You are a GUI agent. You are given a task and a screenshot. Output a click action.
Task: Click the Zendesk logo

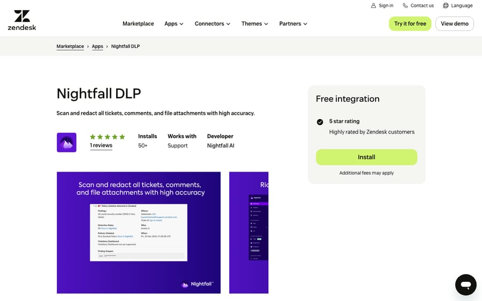pos(22,20)
